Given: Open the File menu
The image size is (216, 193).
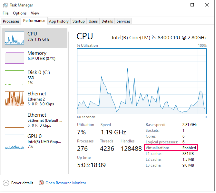Looking at the screenshot, I should [5, 13].
